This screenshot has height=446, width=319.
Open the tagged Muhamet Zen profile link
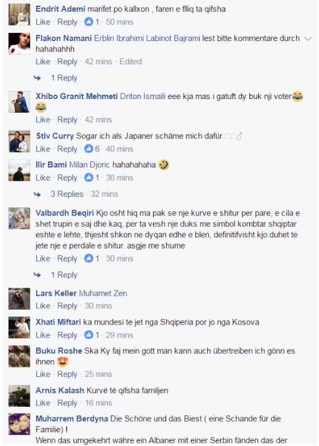tap(103, 293)
